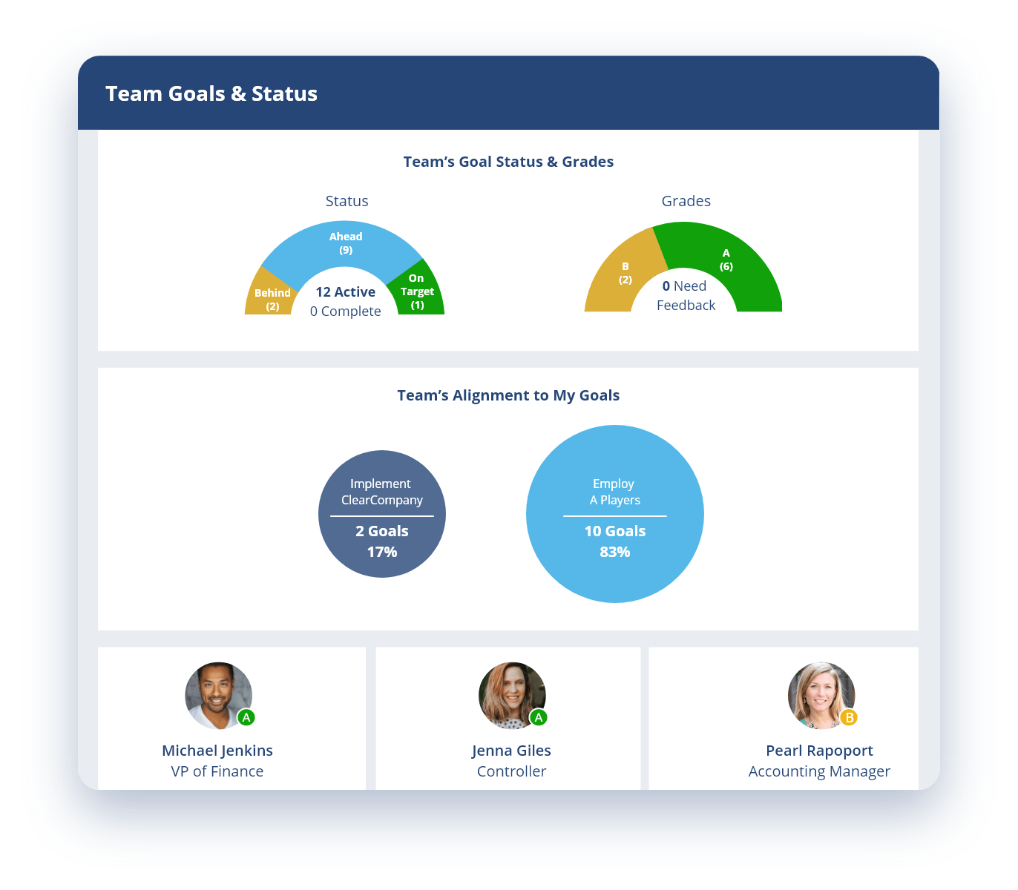
Task: Click the '0 Need Feedback' text
Action: pos(686,295)
